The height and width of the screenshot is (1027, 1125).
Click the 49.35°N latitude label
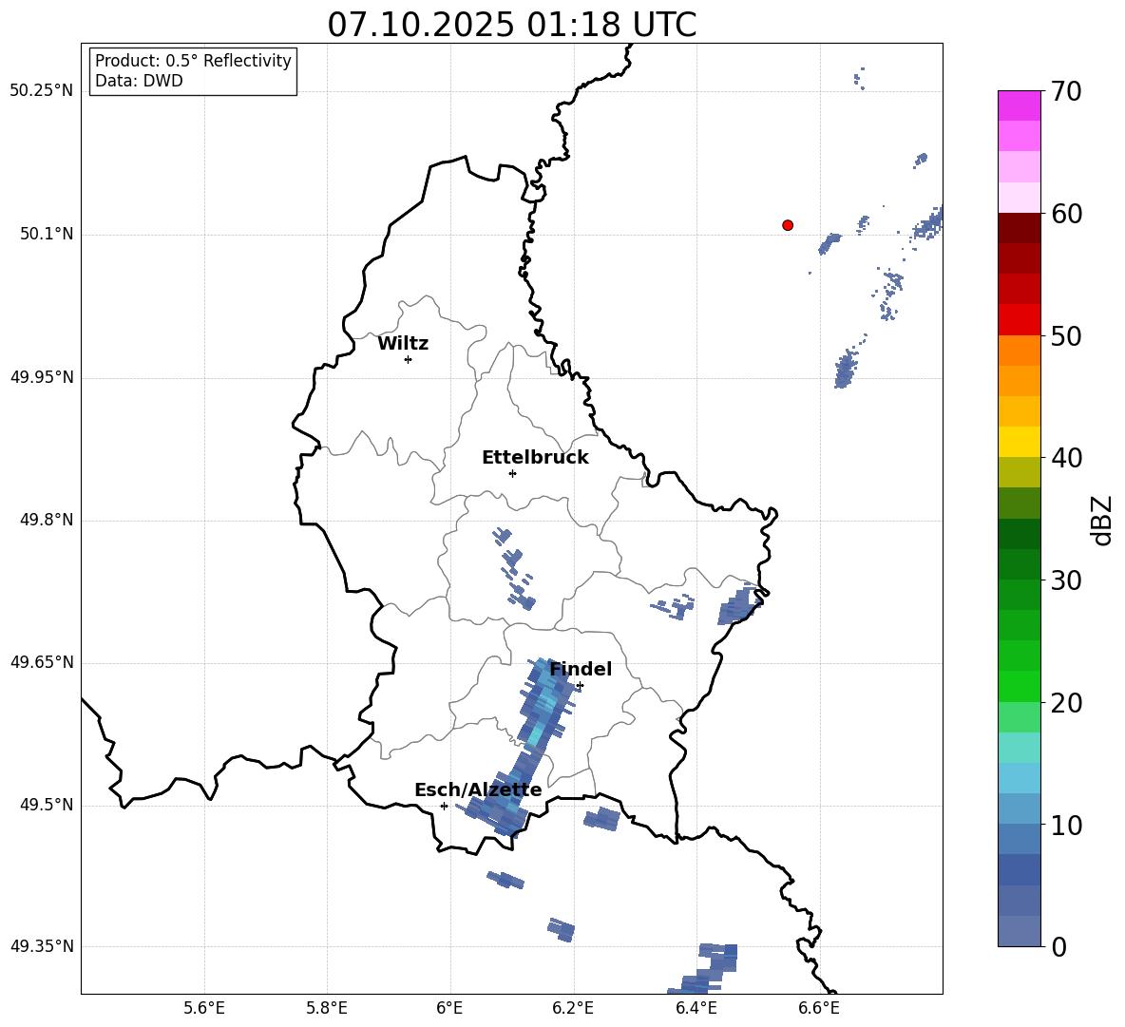42,946
